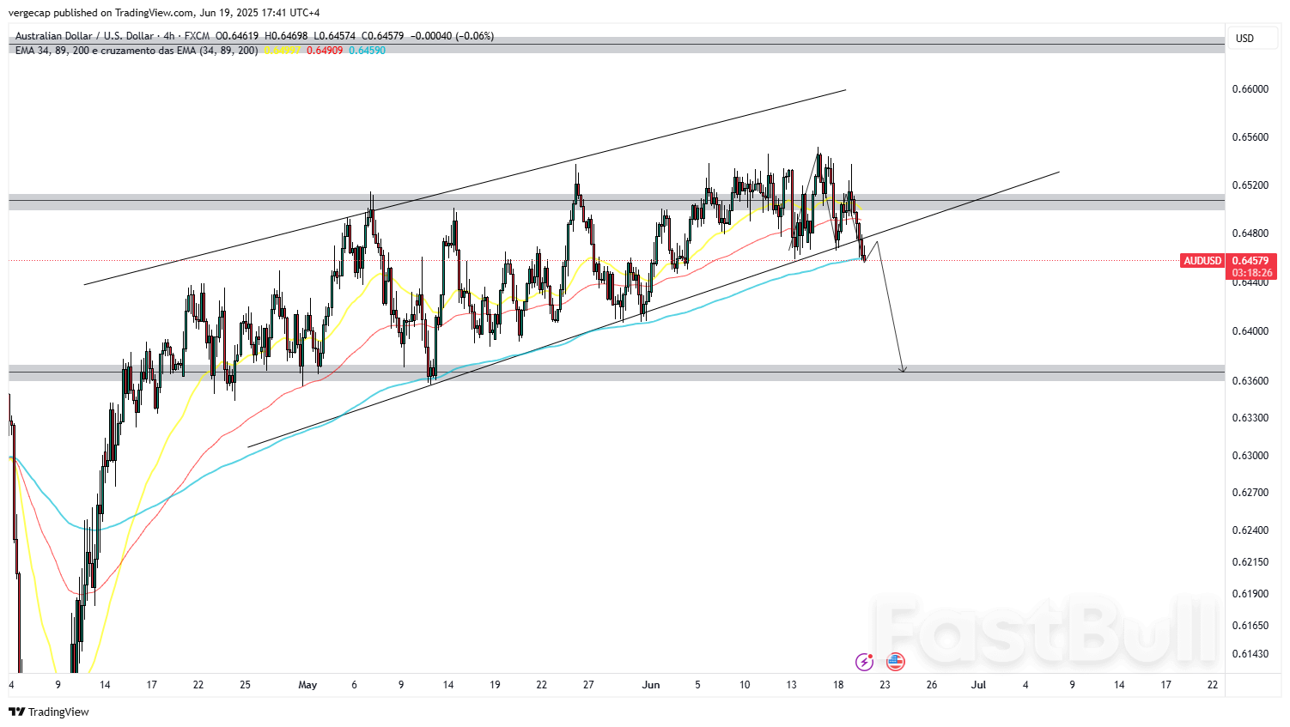Click the current price label 0.64579
Image resolution: width=1290 pixels, height=727 pixels.
(x=1250, y=261)
